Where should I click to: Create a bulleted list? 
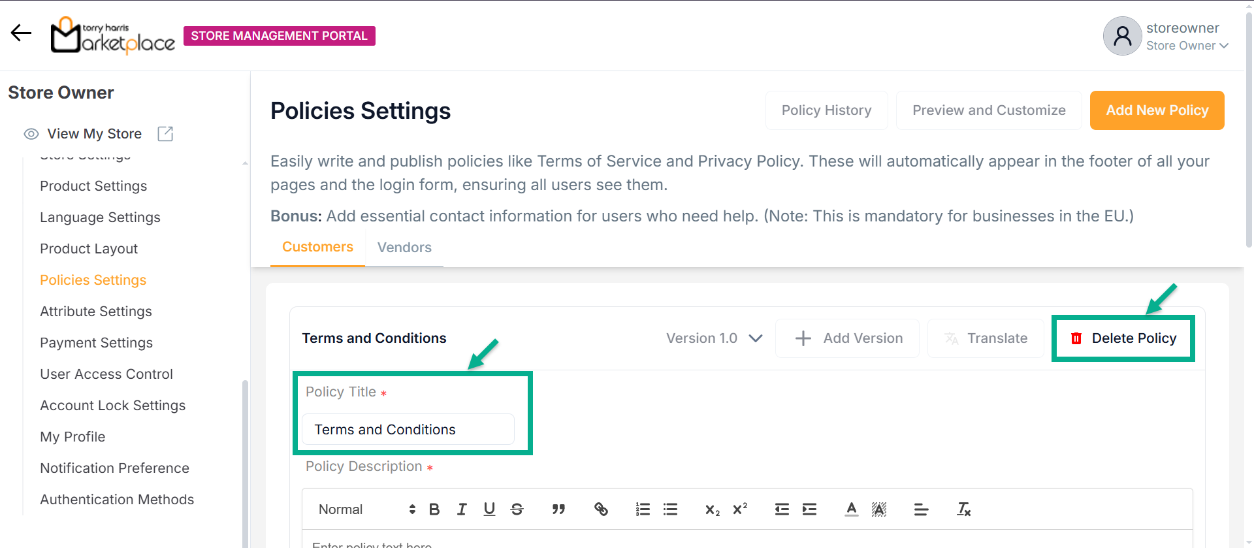670,509
